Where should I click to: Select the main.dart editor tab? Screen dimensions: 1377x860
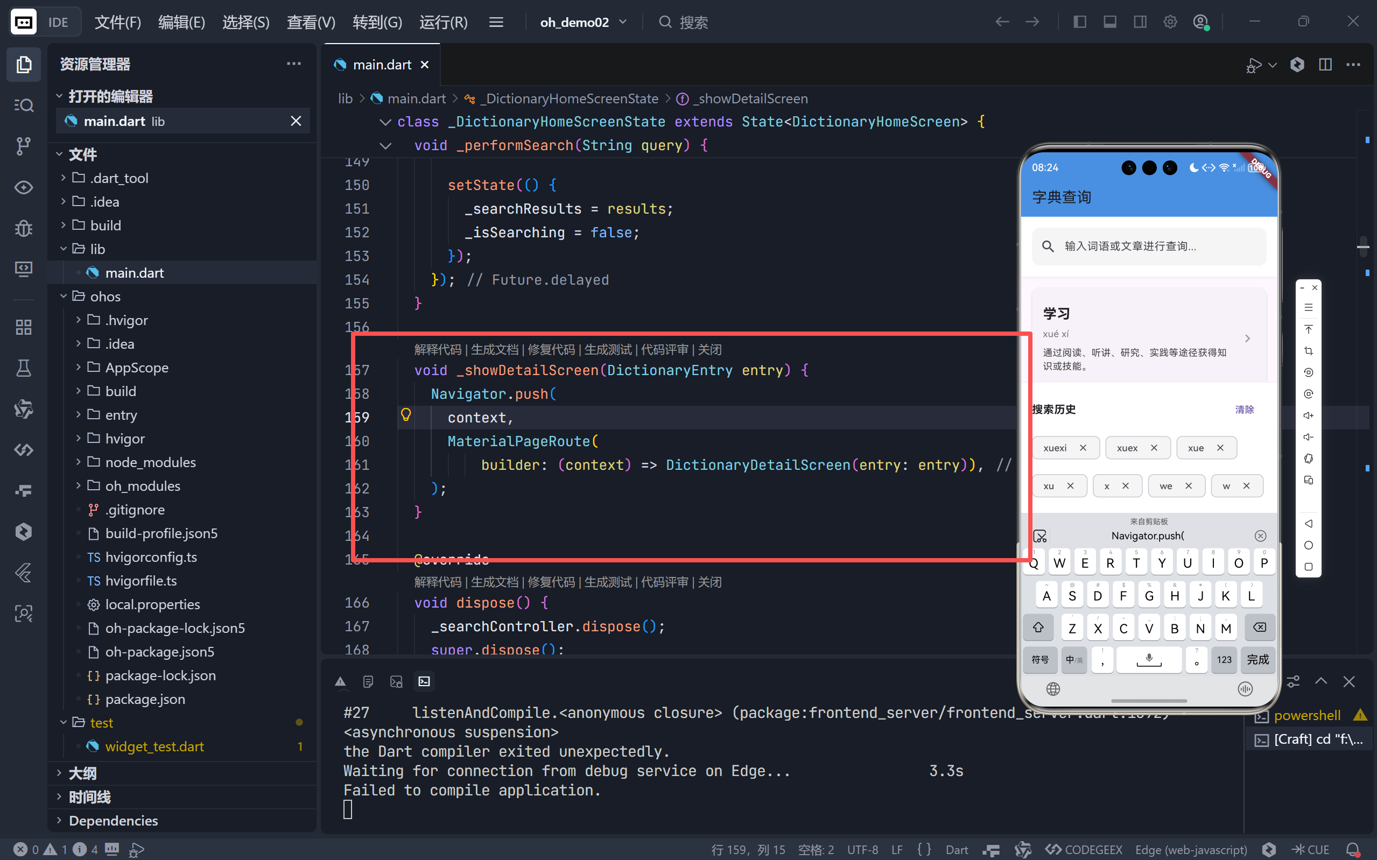pyautogui.click(x=381, y=64)
